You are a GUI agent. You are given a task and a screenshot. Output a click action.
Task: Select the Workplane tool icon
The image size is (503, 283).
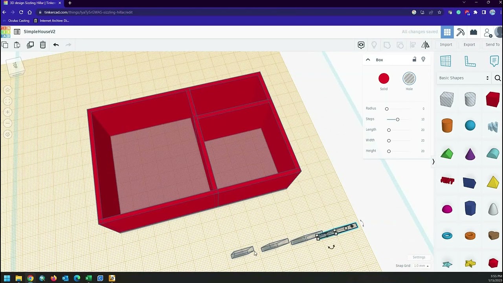point(446,61)
